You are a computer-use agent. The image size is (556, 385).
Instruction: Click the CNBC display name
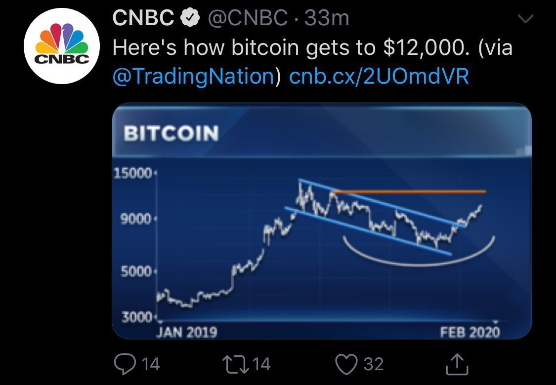(x=143, y=19)
